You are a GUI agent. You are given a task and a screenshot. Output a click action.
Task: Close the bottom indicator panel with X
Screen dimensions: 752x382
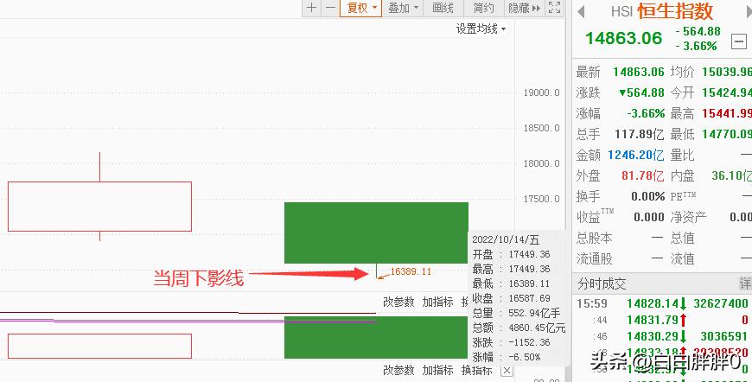507,371
